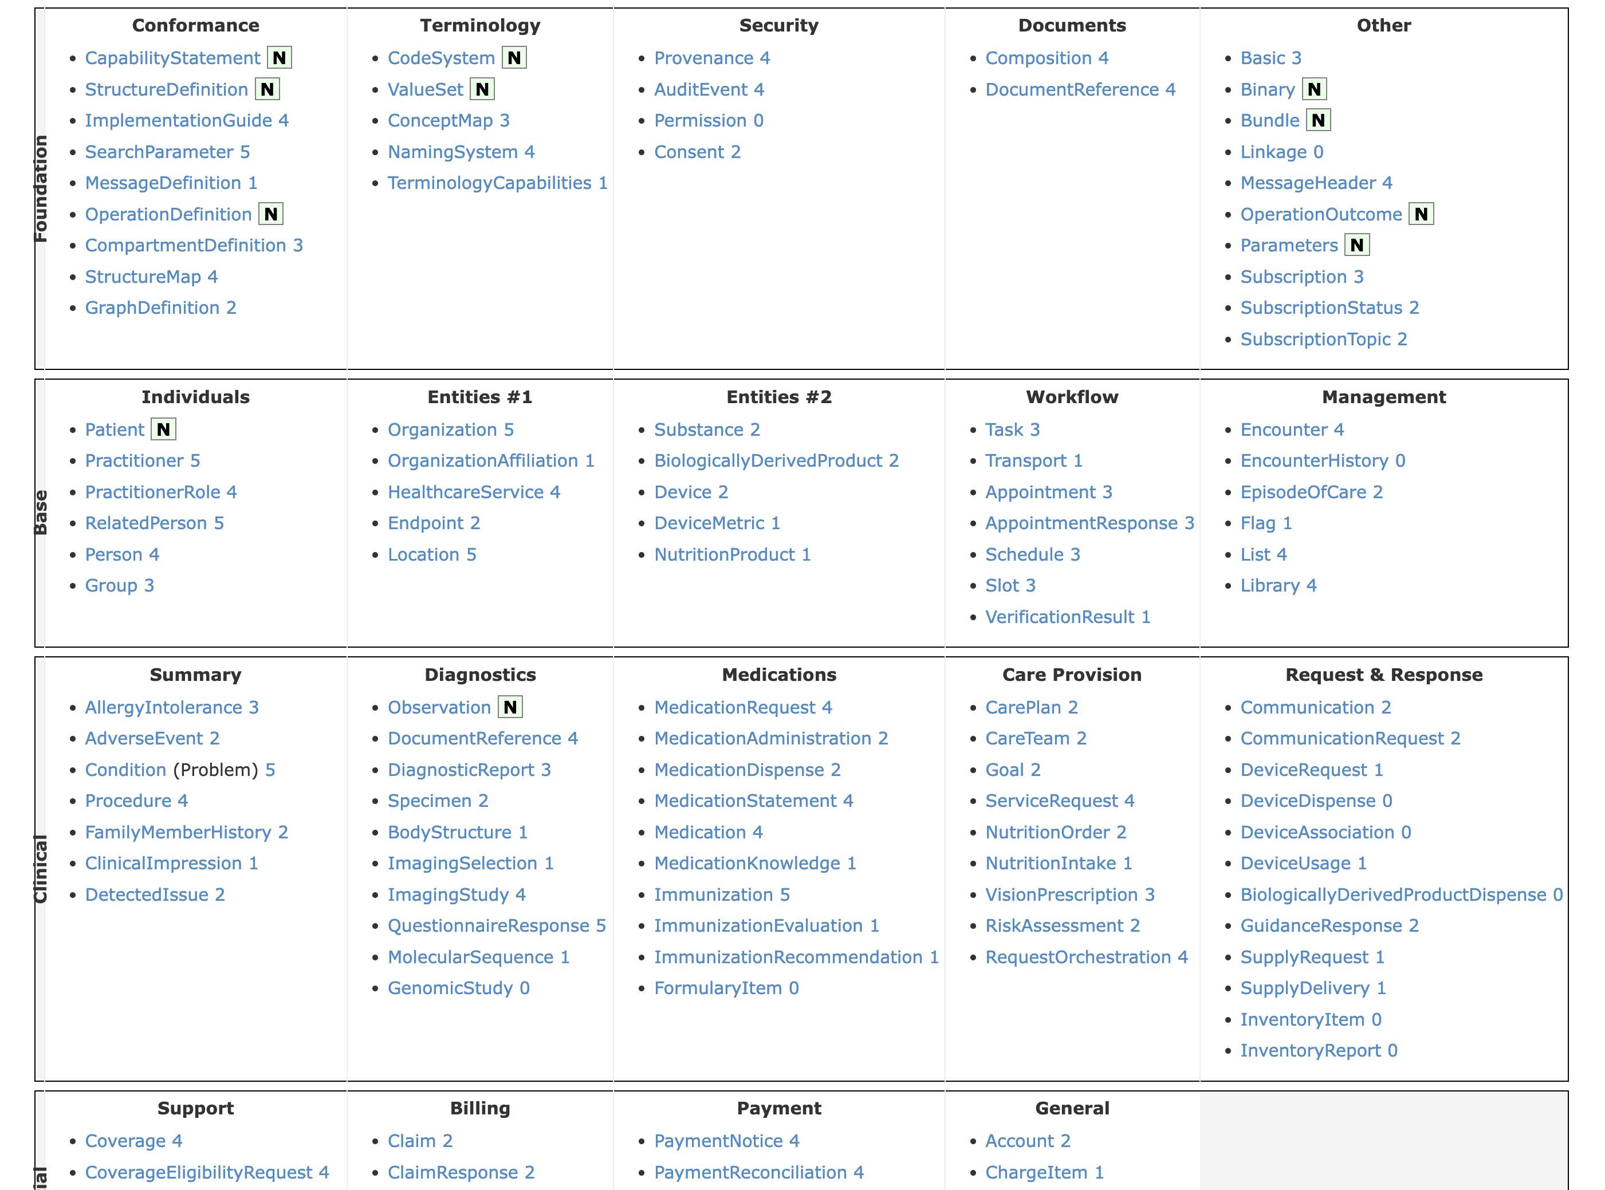Click the normative N badge beside Bundle
Image resolution: width=1605 pixels, height=1190 pixels.
coord(1320,120)
